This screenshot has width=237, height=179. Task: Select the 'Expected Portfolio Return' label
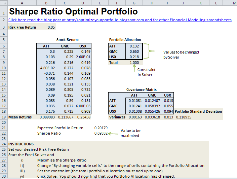tap(60, 128)
